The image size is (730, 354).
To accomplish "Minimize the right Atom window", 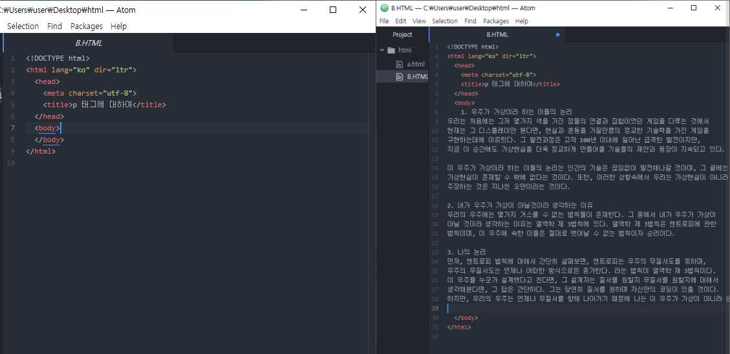I will 671,8.
